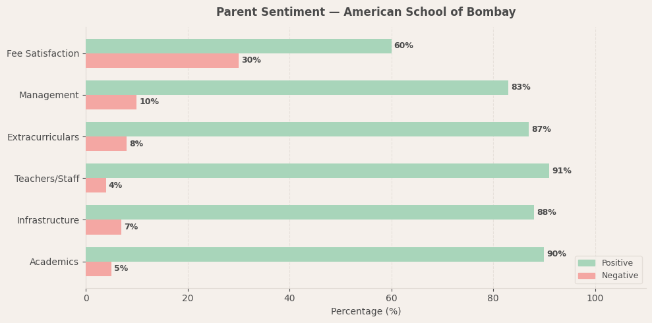The width and height of the screenshot is (652, 323).
Task: Click the 91% value label
Action: (x=562, y=171)
